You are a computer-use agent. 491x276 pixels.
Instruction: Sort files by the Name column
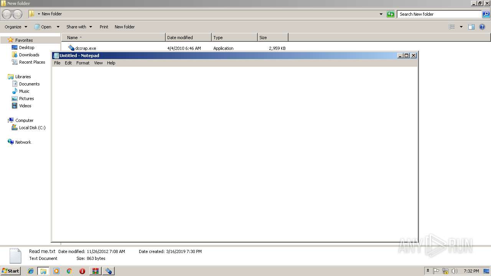point(114,38)
